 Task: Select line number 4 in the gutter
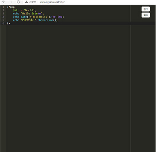pos(3,17)
